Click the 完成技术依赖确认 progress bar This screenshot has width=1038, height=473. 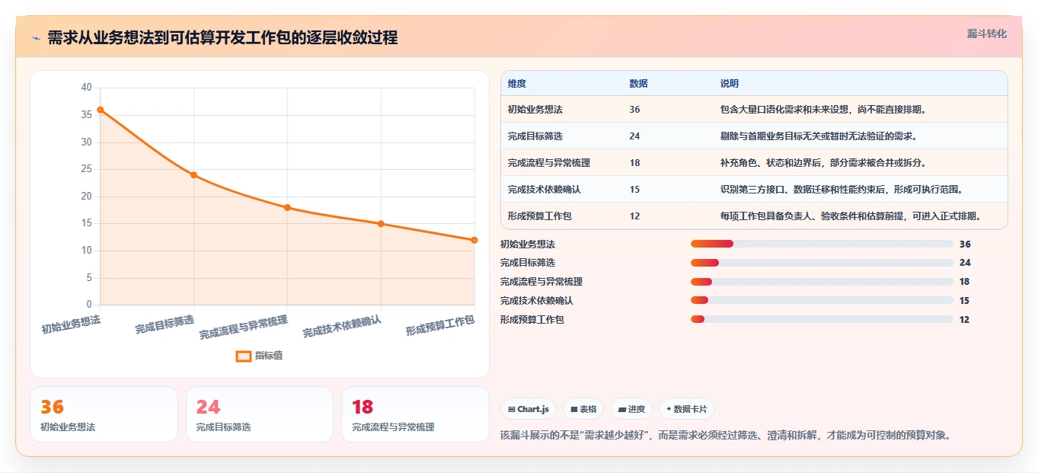[x=822, y=301]
